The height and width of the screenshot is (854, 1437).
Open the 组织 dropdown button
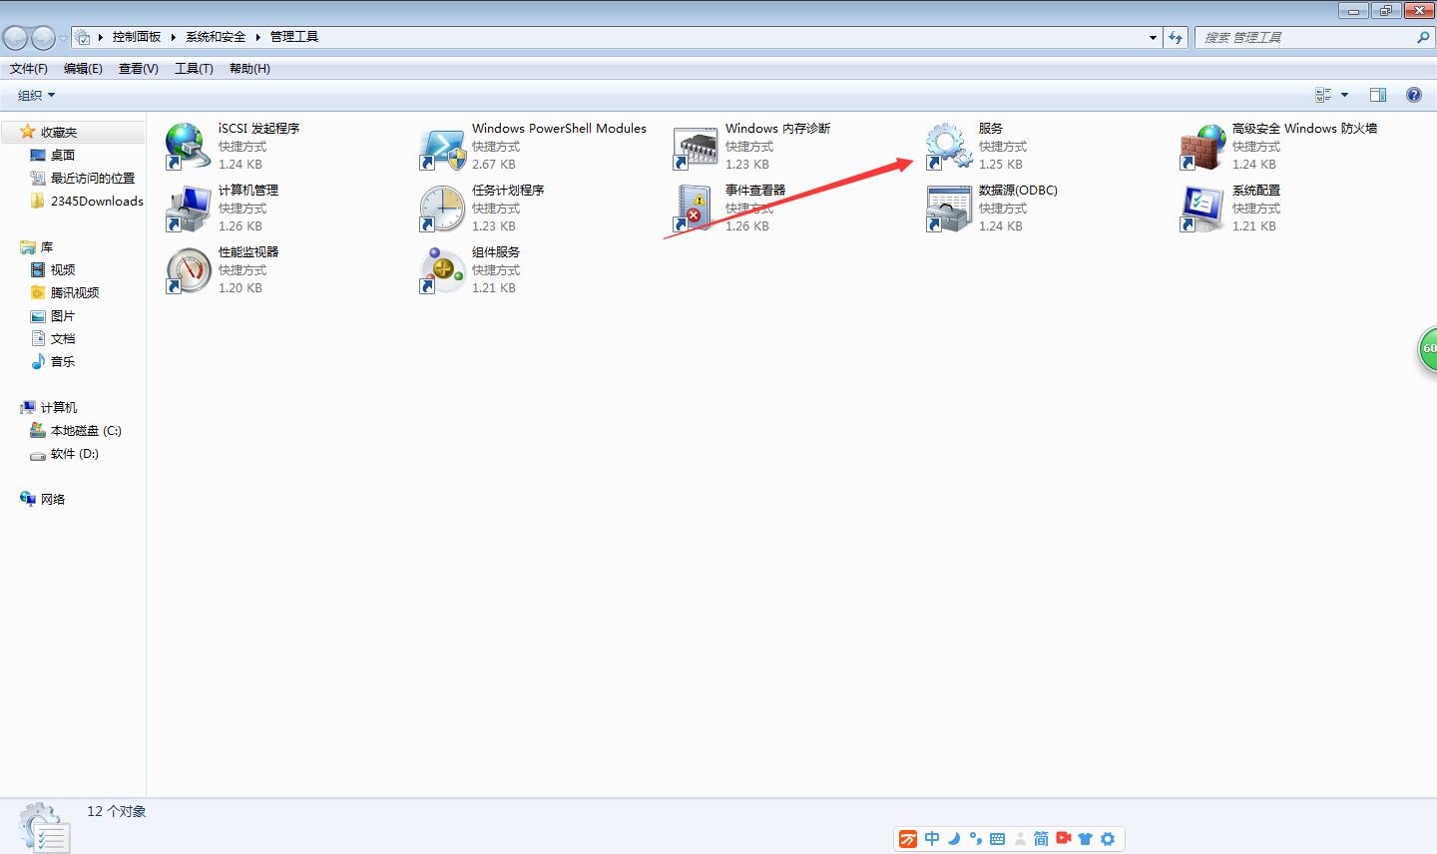click(x=37, y=95)
